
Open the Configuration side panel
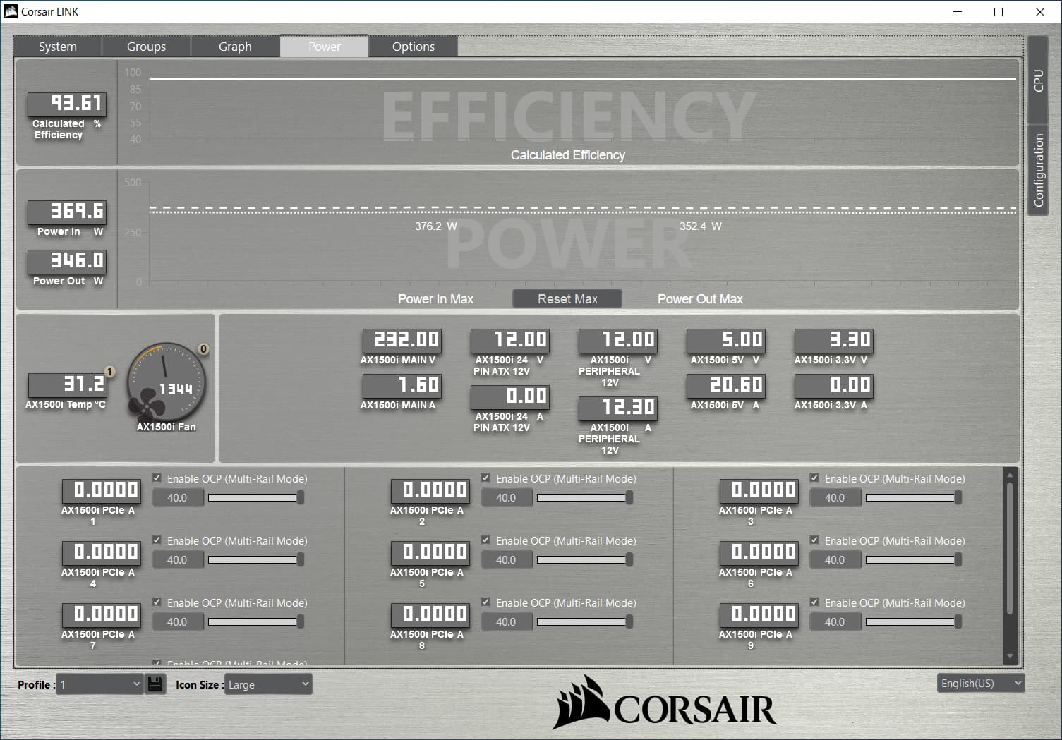[1038, 171]
